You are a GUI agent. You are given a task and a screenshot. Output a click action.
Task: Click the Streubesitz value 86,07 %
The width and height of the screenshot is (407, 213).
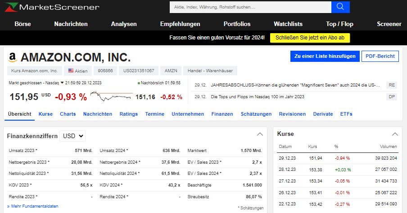coord(254,197)
